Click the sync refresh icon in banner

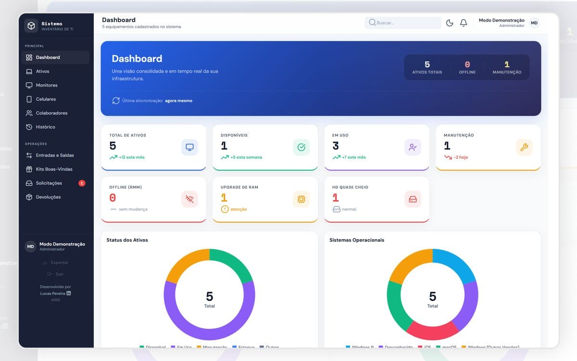point(116,101)
